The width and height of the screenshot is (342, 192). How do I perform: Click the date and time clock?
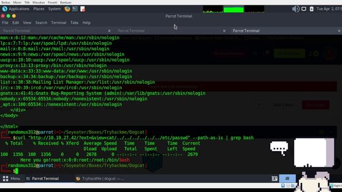[329, 9]
